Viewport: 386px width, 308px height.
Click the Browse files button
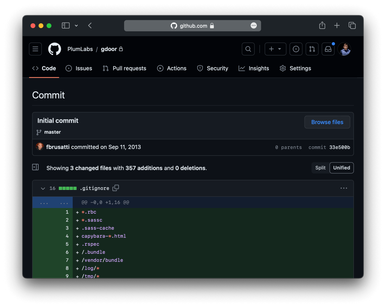327,122
